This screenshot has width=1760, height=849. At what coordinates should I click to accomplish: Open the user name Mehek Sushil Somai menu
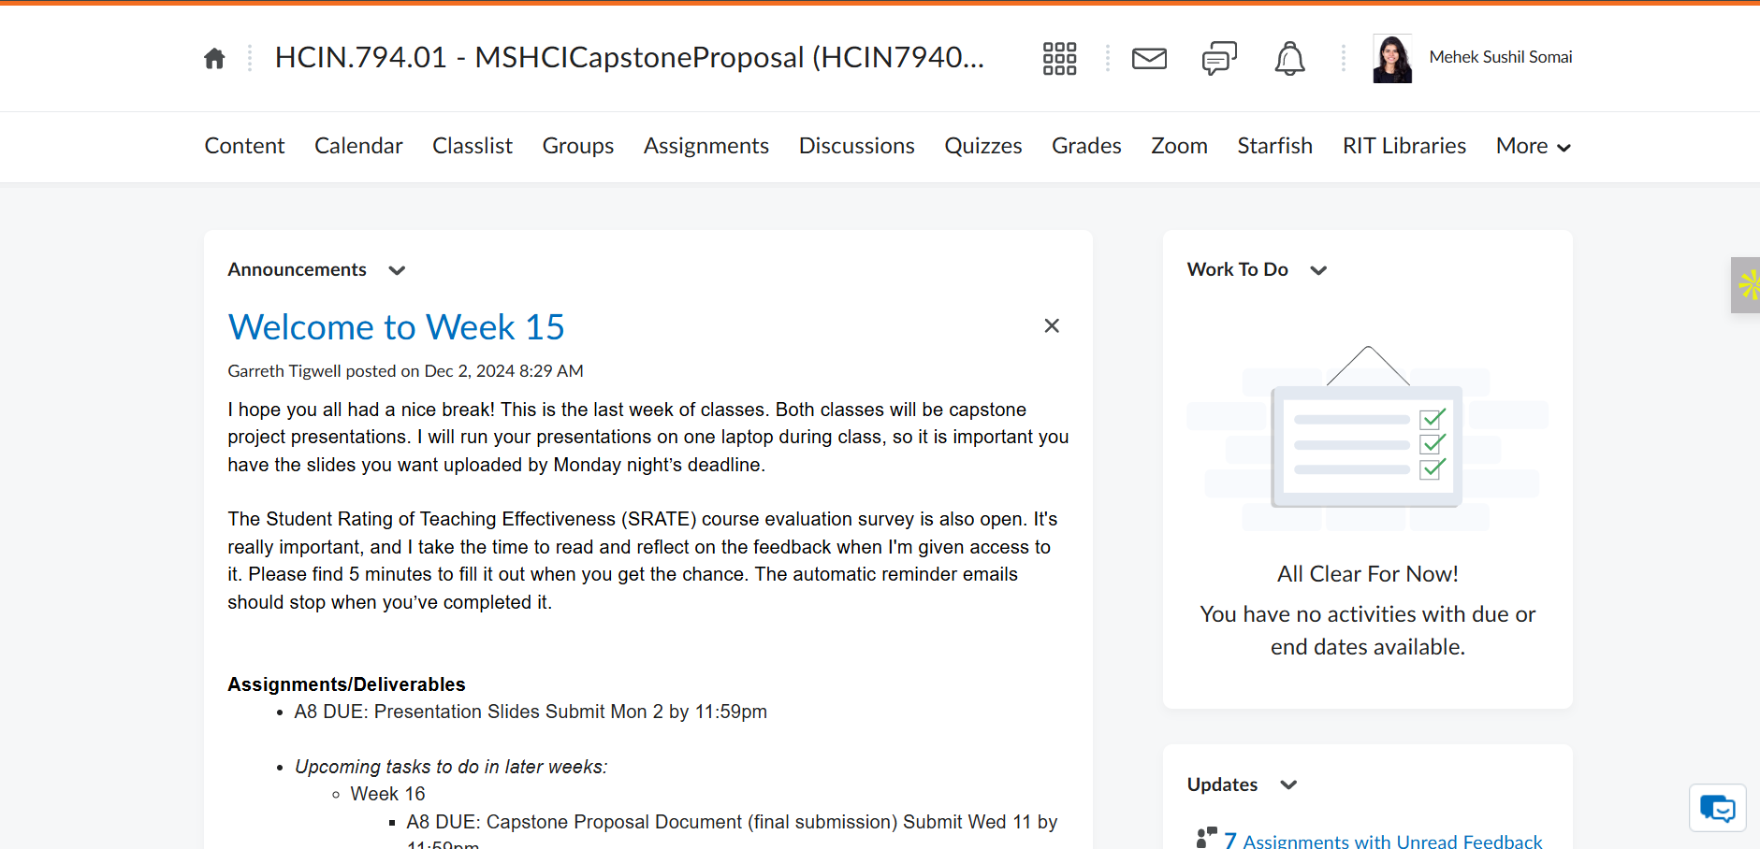pyautogui.click(x=1500, y=57)
